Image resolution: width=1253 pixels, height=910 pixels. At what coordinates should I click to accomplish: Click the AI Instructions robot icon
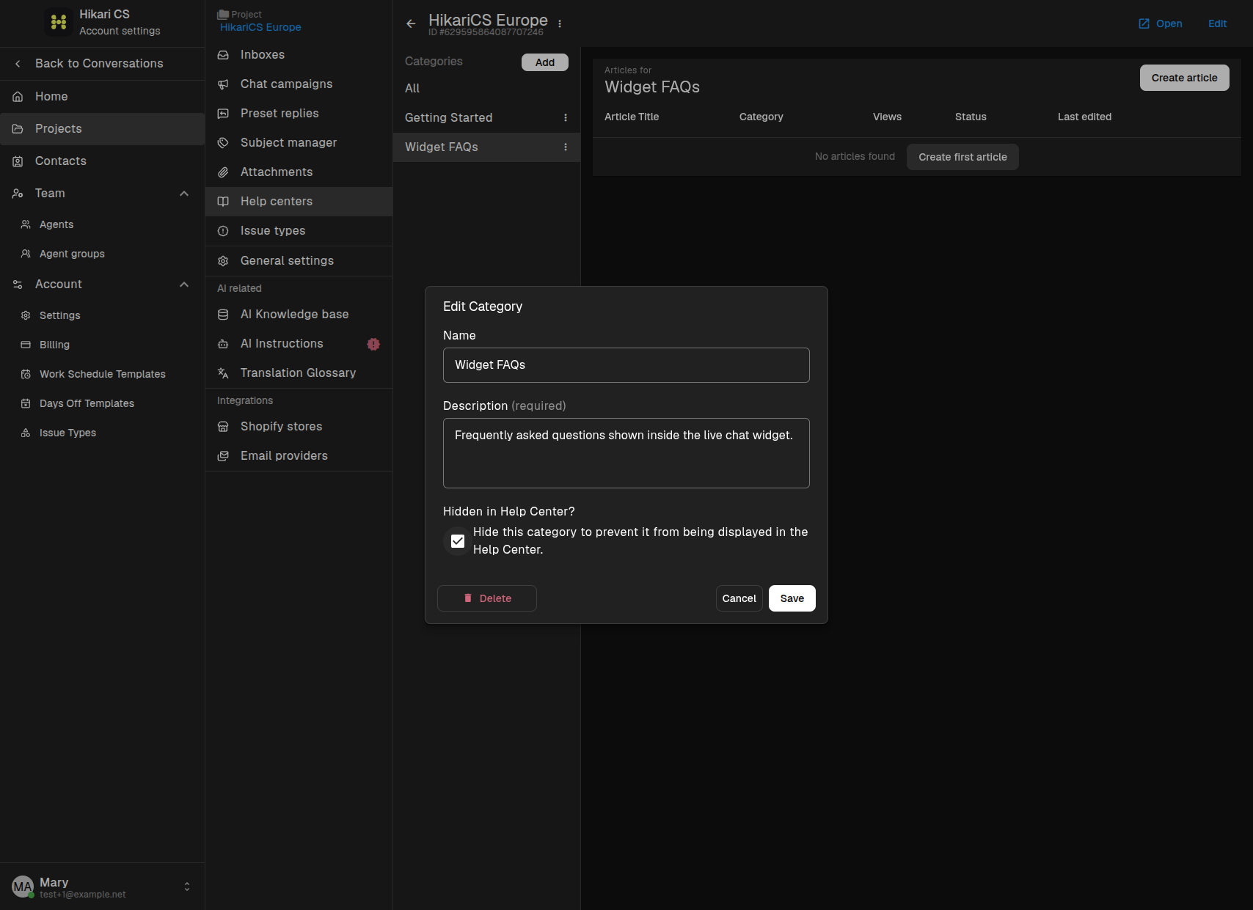[223, 344]
